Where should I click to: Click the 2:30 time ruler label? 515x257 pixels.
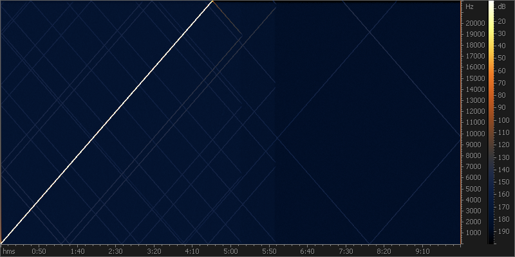tap(116, 251)
